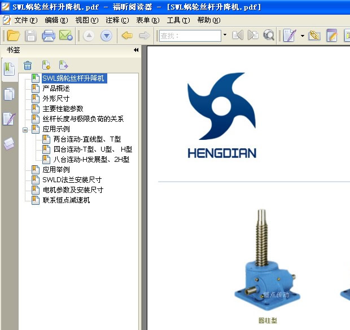Open the search binoculars icon

[x=269, y=36]
